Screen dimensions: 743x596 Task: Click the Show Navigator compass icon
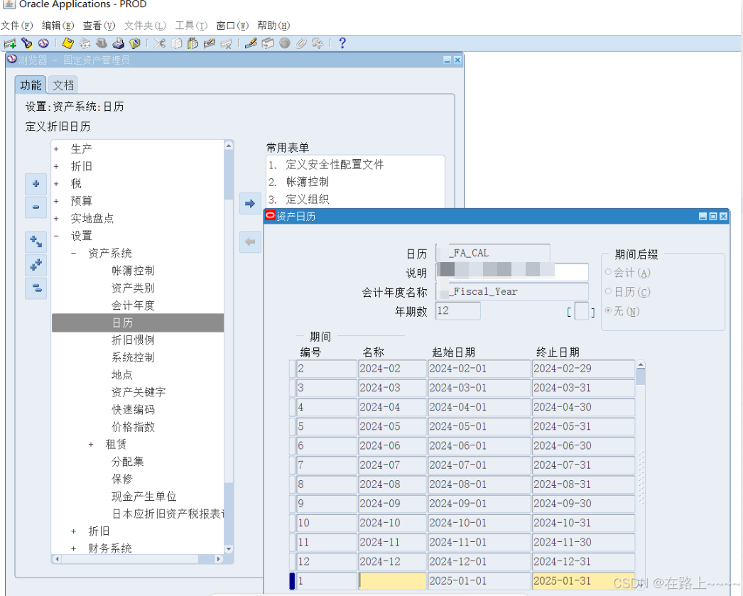[x=43, y=43]
